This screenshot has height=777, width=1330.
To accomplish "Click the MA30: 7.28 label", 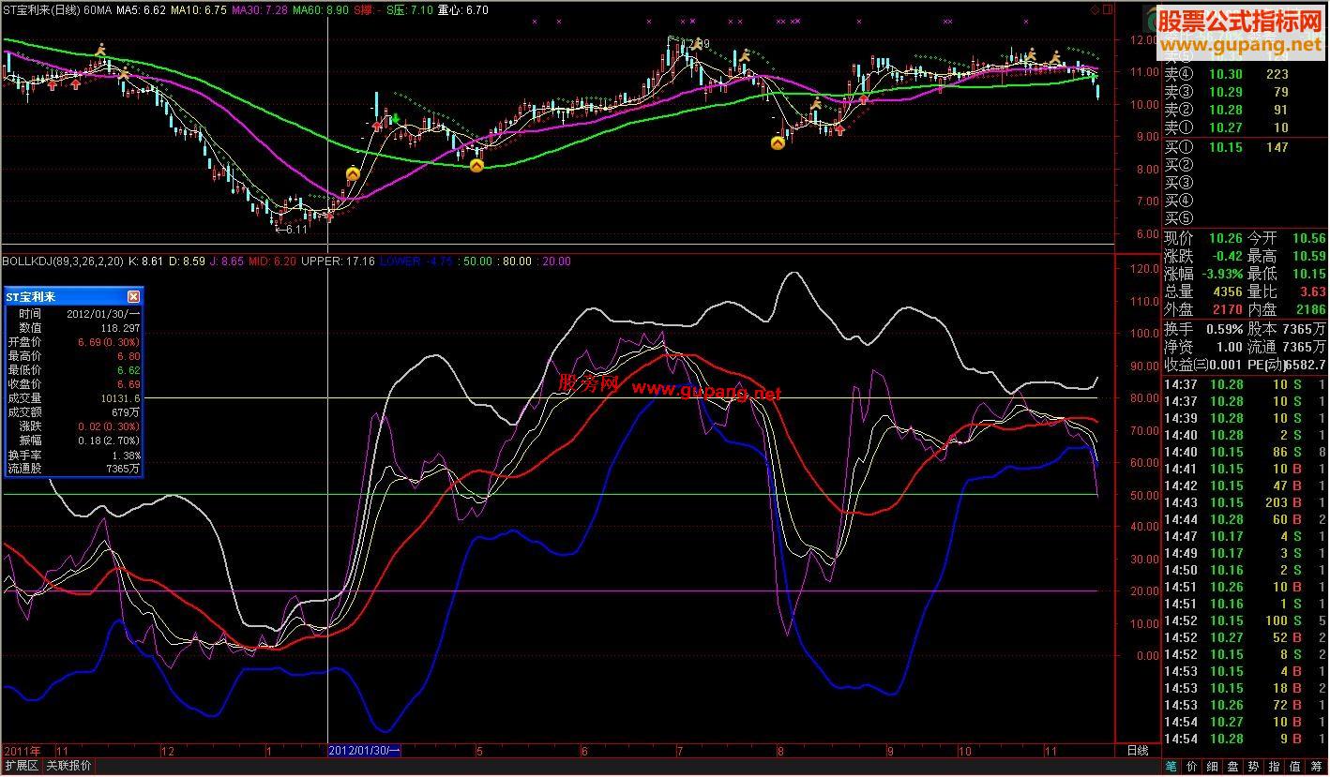I will coord(260,9).
